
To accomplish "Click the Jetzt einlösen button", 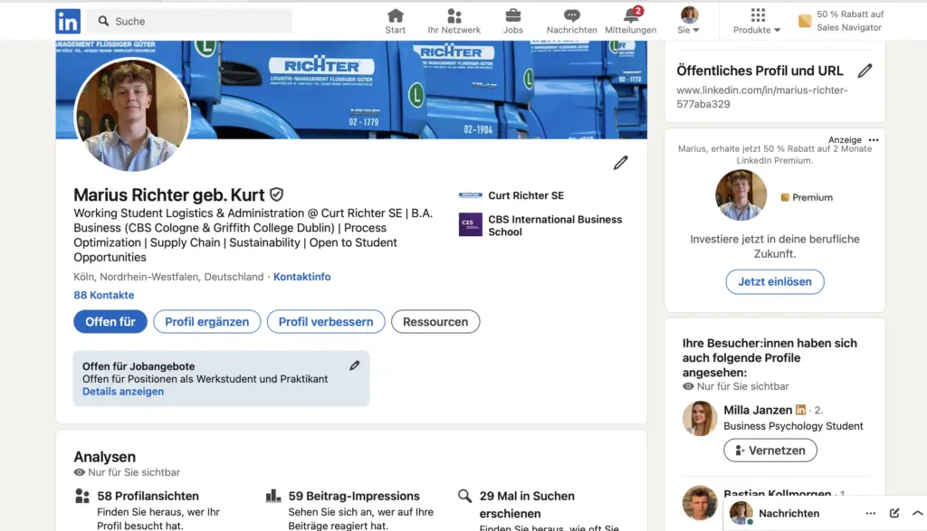I will 775,281.
